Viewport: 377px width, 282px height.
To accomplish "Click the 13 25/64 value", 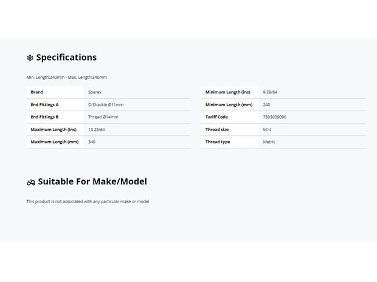I will click(97, 130).
